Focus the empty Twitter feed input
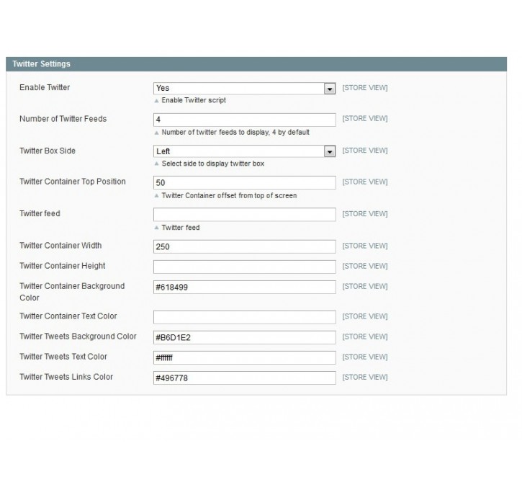 tap(244, 215)
